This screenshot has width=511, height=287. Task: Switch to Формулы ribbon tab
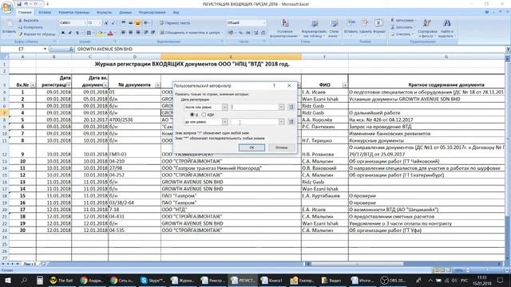click(x=104, y=13)
